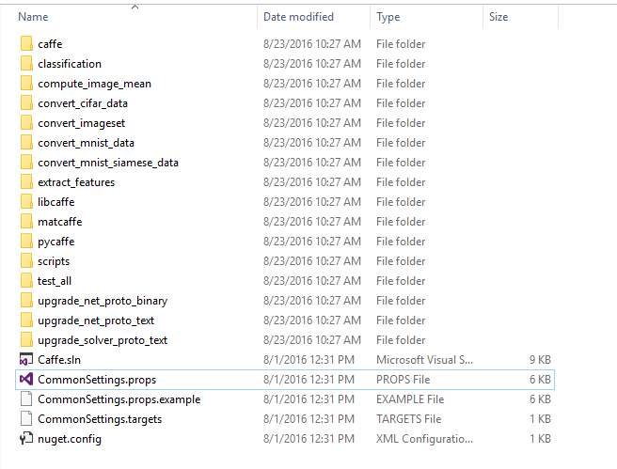Select the name 'libcaffe'
The image size is (617, 469).
(55, 201)
